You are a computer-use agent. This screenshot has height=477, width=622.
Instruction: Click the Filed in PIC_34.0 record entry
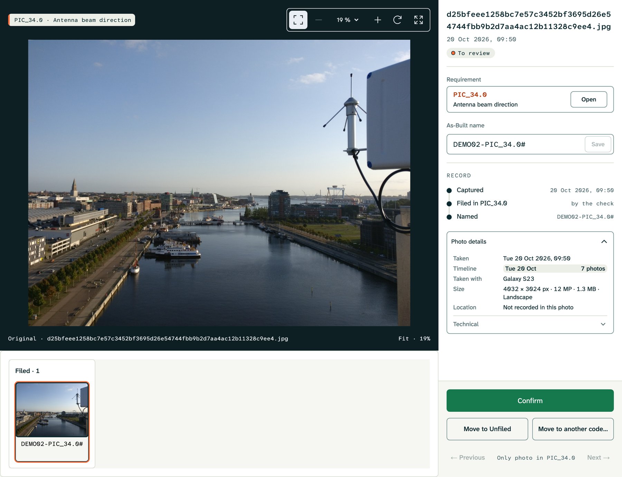pyautogui.click(x=530, y=203)
